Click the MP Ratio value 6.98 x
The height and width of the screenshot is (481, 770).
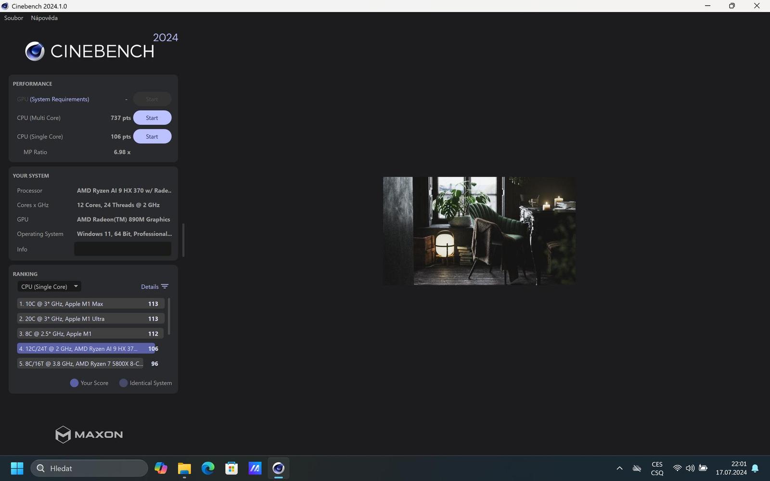(122, 152)
